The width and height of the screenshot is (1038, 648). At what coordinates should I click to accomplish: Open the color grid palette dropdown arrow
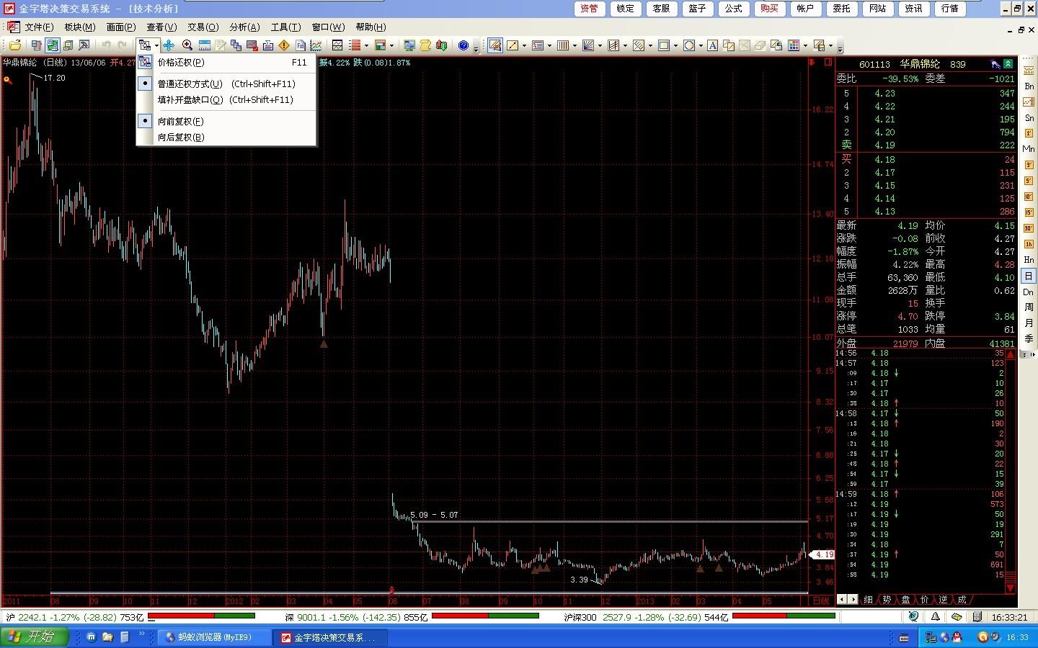tap(805, 46)
